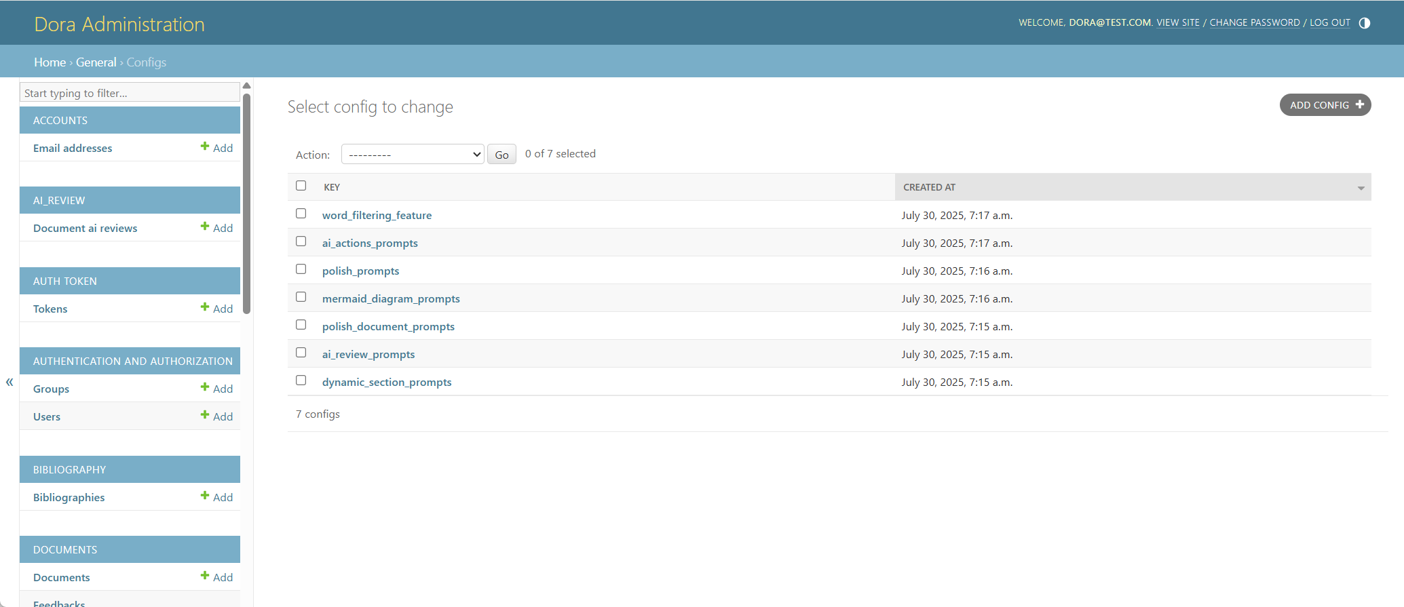Click the plus Add icon for Groups
The image size is (1404, 607).
205,387
